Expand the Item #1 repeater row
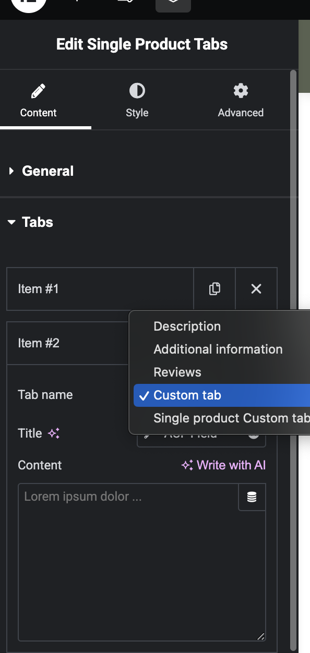 (100, 289)
